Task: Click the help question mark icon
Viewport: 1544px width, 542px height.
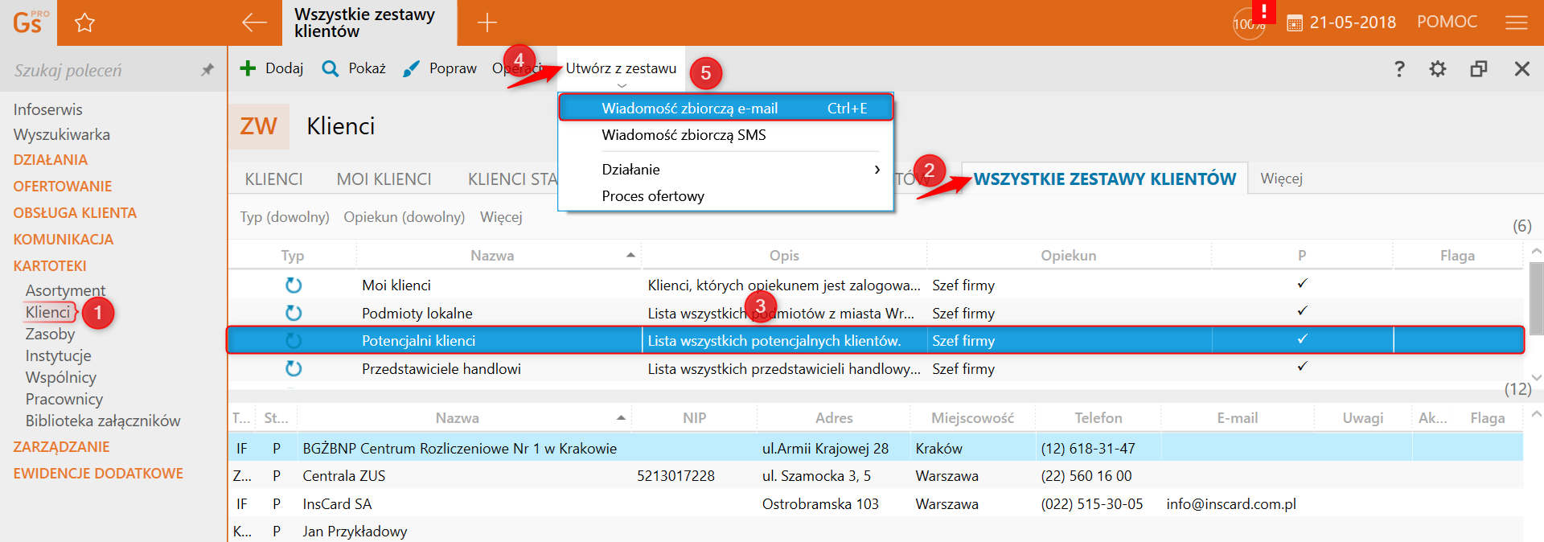Action: (1399, 68)
